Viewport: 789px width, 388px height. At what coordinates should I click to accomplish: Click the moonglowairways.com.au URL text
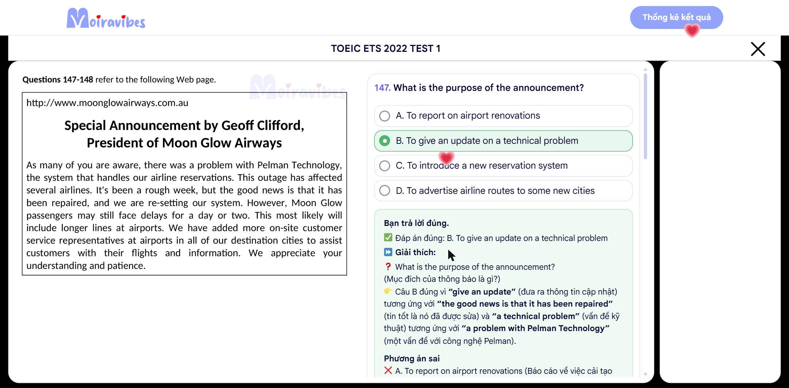(x=107, y=103)
